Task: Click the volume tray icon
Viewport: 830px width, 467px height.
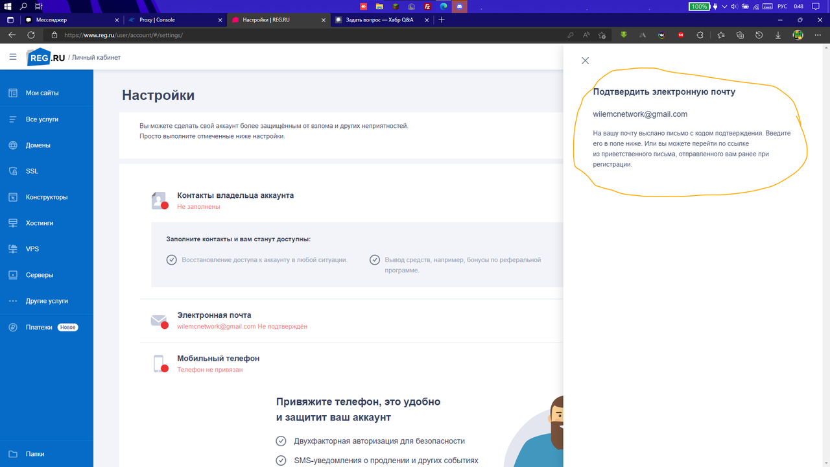Action: point(733,6)
